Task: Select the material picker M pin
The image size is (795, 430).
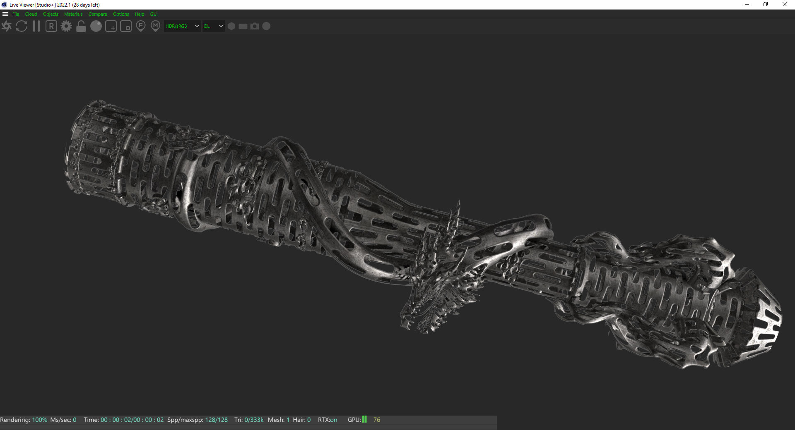Action: [x=155, y=26]
